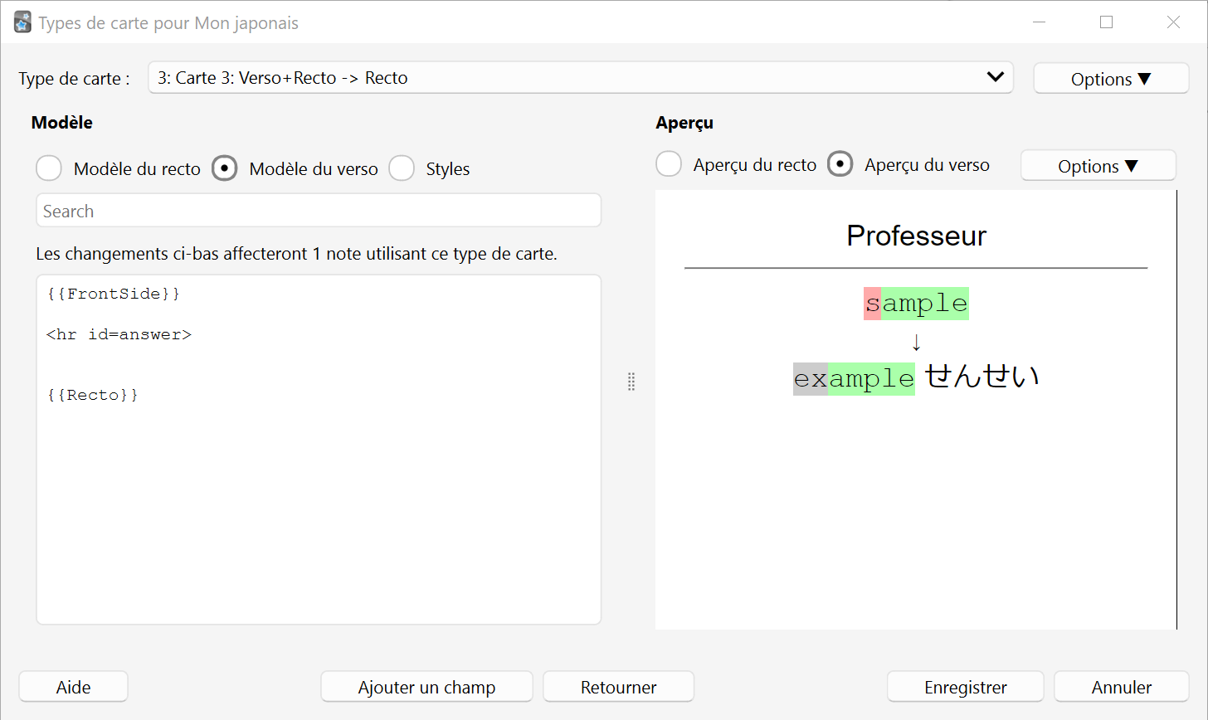
Task: Click the Anki app icon in title bar
Action: [22, 22]
